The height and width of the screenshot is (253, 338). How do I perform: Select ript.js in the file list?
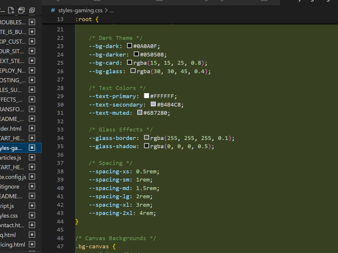[x=7, y=206]
